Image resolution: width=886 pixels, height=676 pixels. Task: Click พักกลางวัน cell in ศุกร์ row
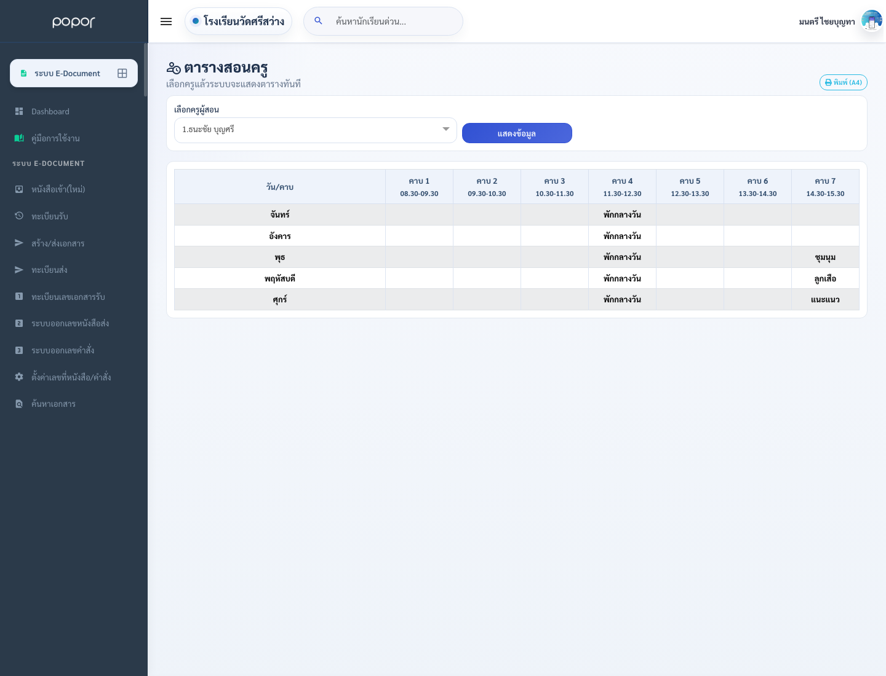coord(623,299)
